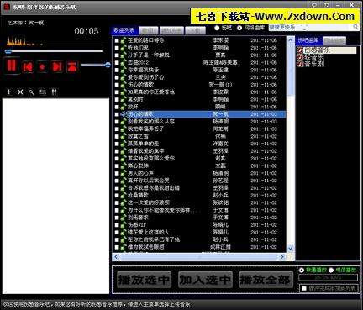The height and width of the screenshot is (310, 363).
Task: Click the red eject/open file icon
Action: click(72, 66)
